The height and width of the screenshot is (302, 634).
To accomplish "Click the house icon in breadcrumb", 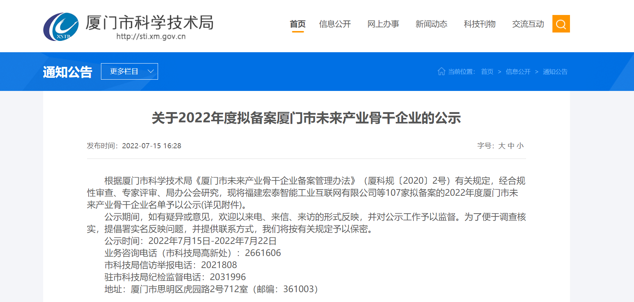I will (x=441, y=72).
